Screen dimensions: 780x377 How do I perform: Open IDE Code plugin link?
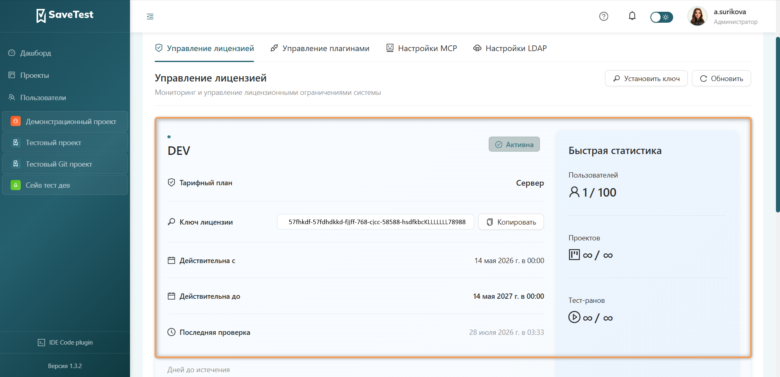pyautogui.click(x=65, y=343)
